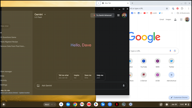Click Save me time suggestion chip
This screenshot has height=108, width=192.
(x=88, y=77)
